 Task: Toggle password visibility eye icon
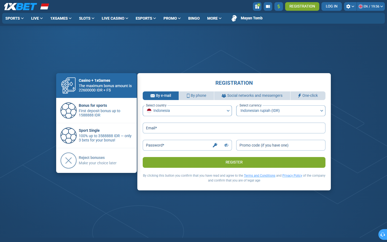[x=226, y=145]
